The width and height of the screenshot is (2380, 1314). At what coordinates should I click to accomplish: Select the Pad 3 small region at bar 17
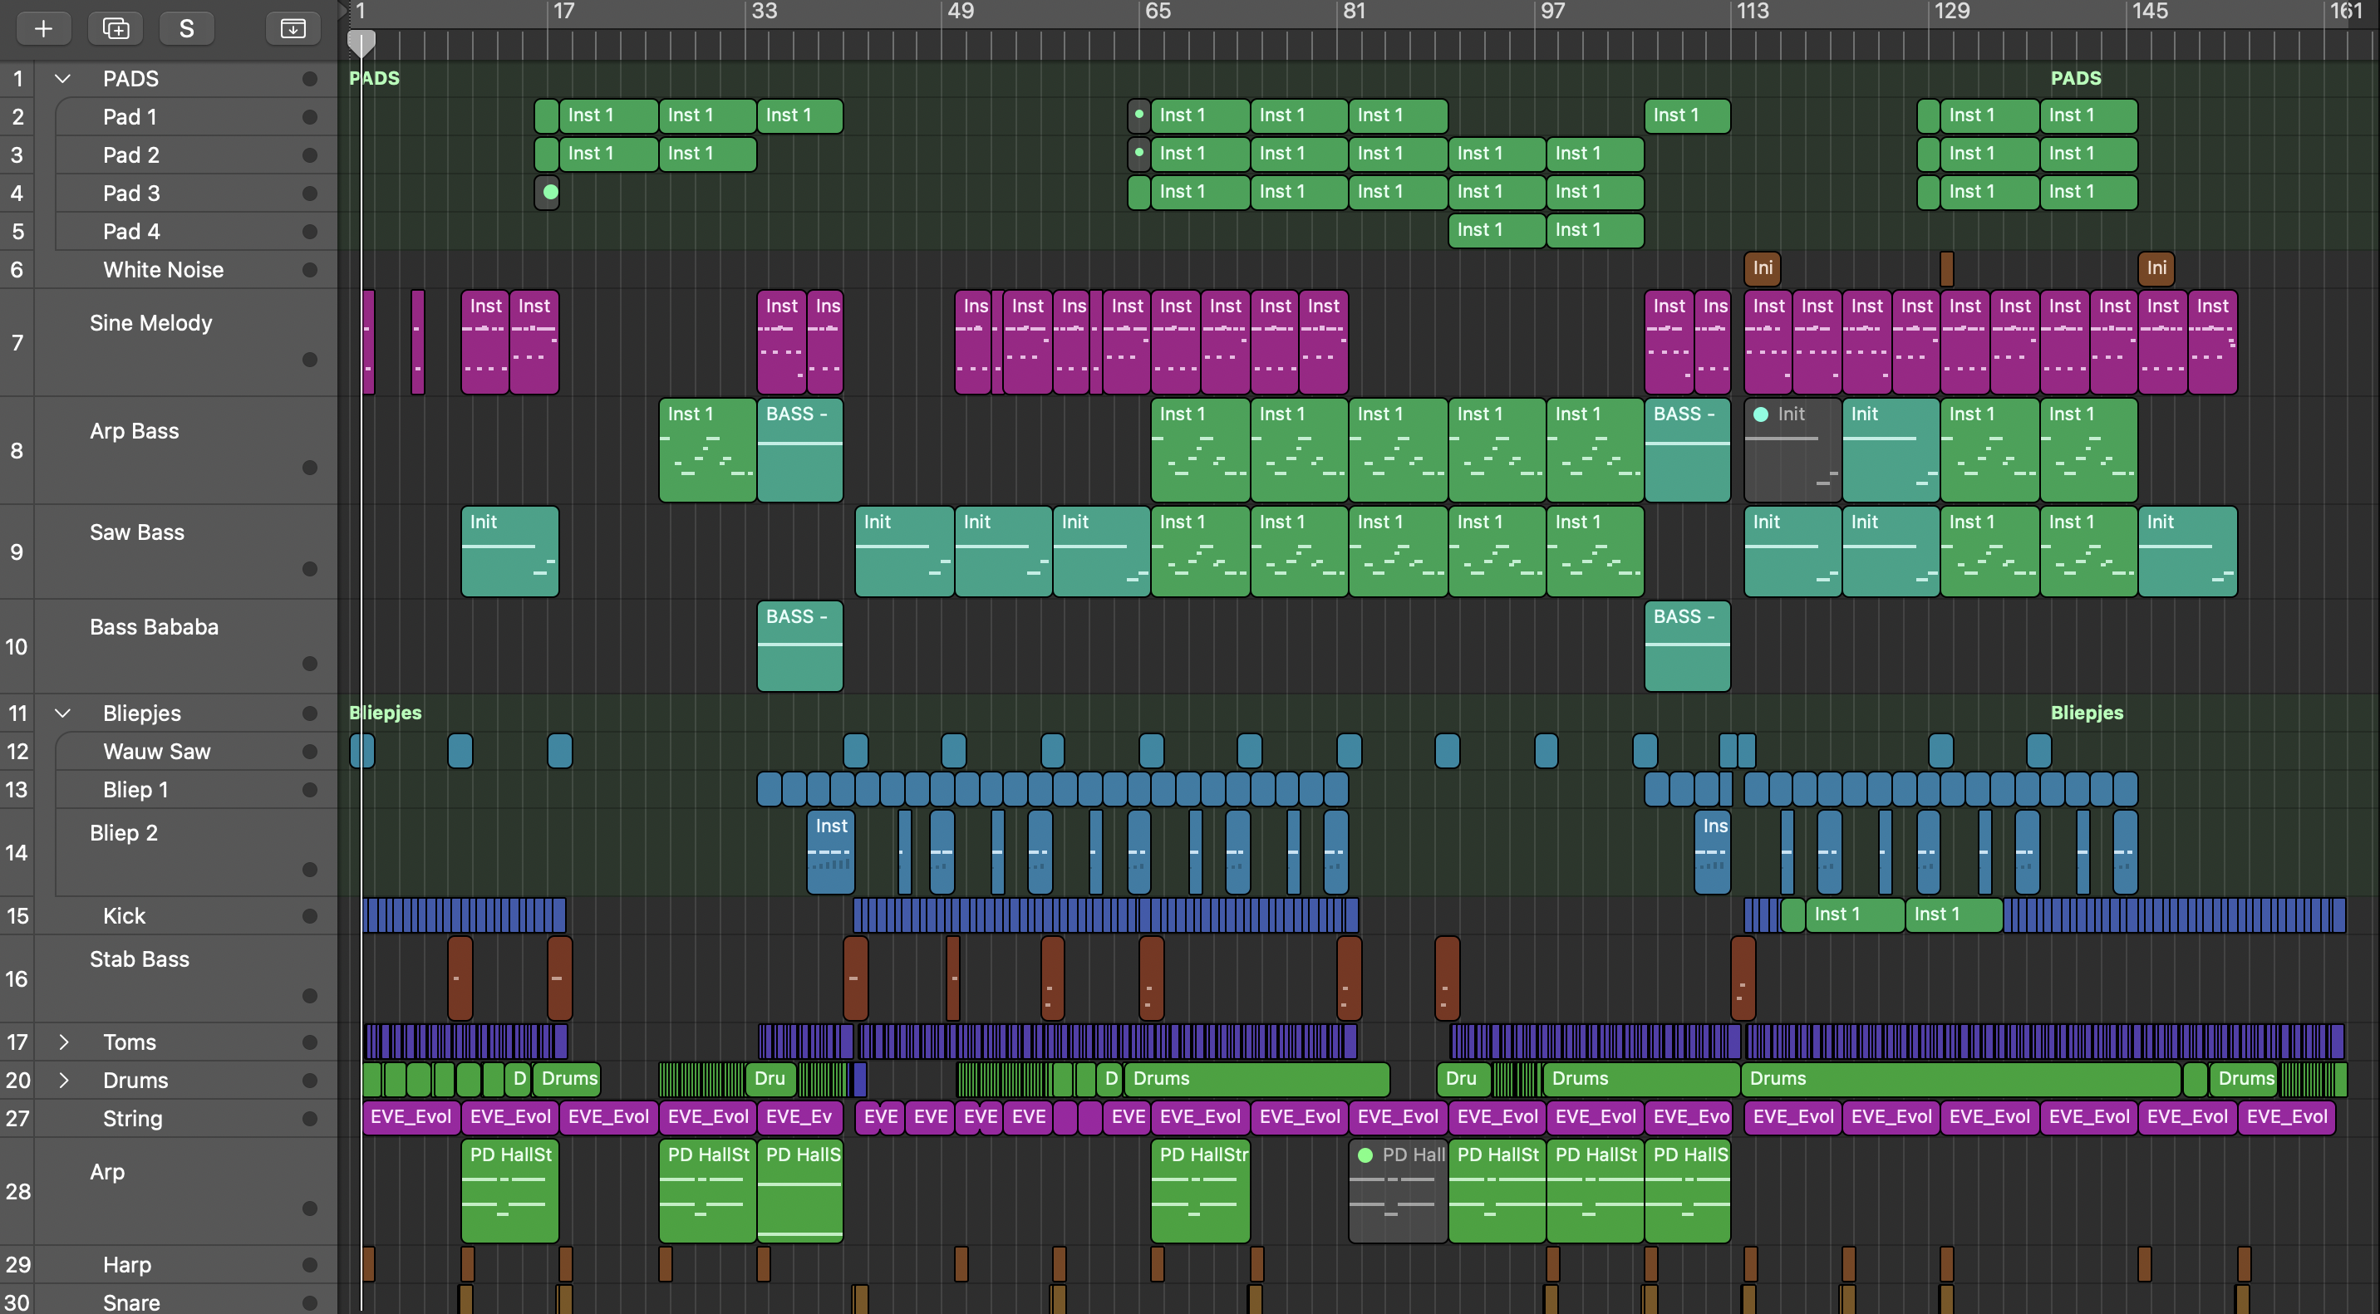click(547, 192)
